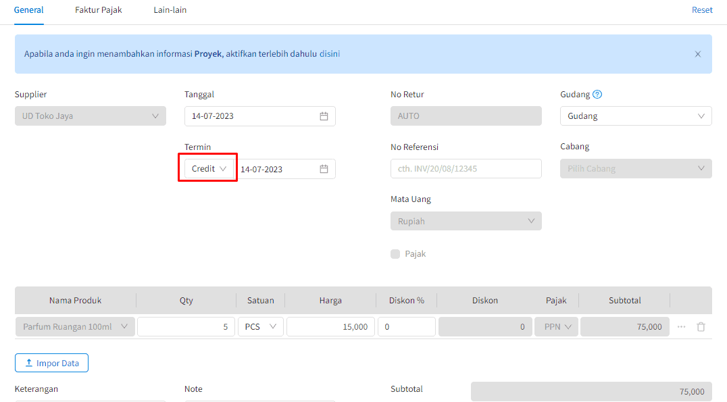This screenshot has height=402, width=727.
Task: Toggle the Pajak checkbox
Action: tap(395, 254)
